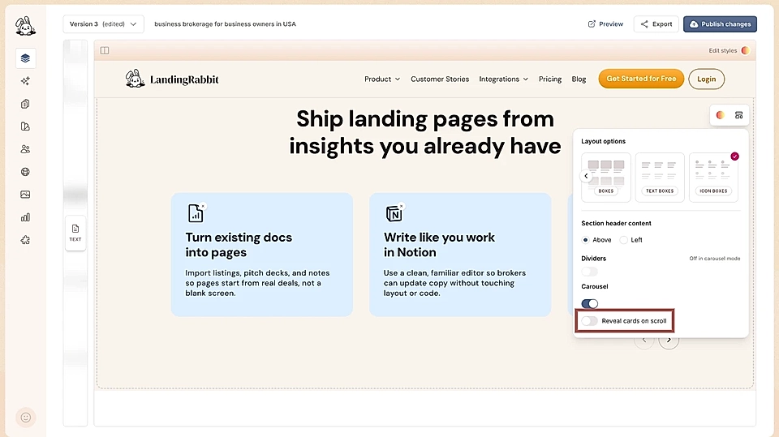
Task: Open the puzzle piece integrations icon in the sidebar
Action: 25,240
